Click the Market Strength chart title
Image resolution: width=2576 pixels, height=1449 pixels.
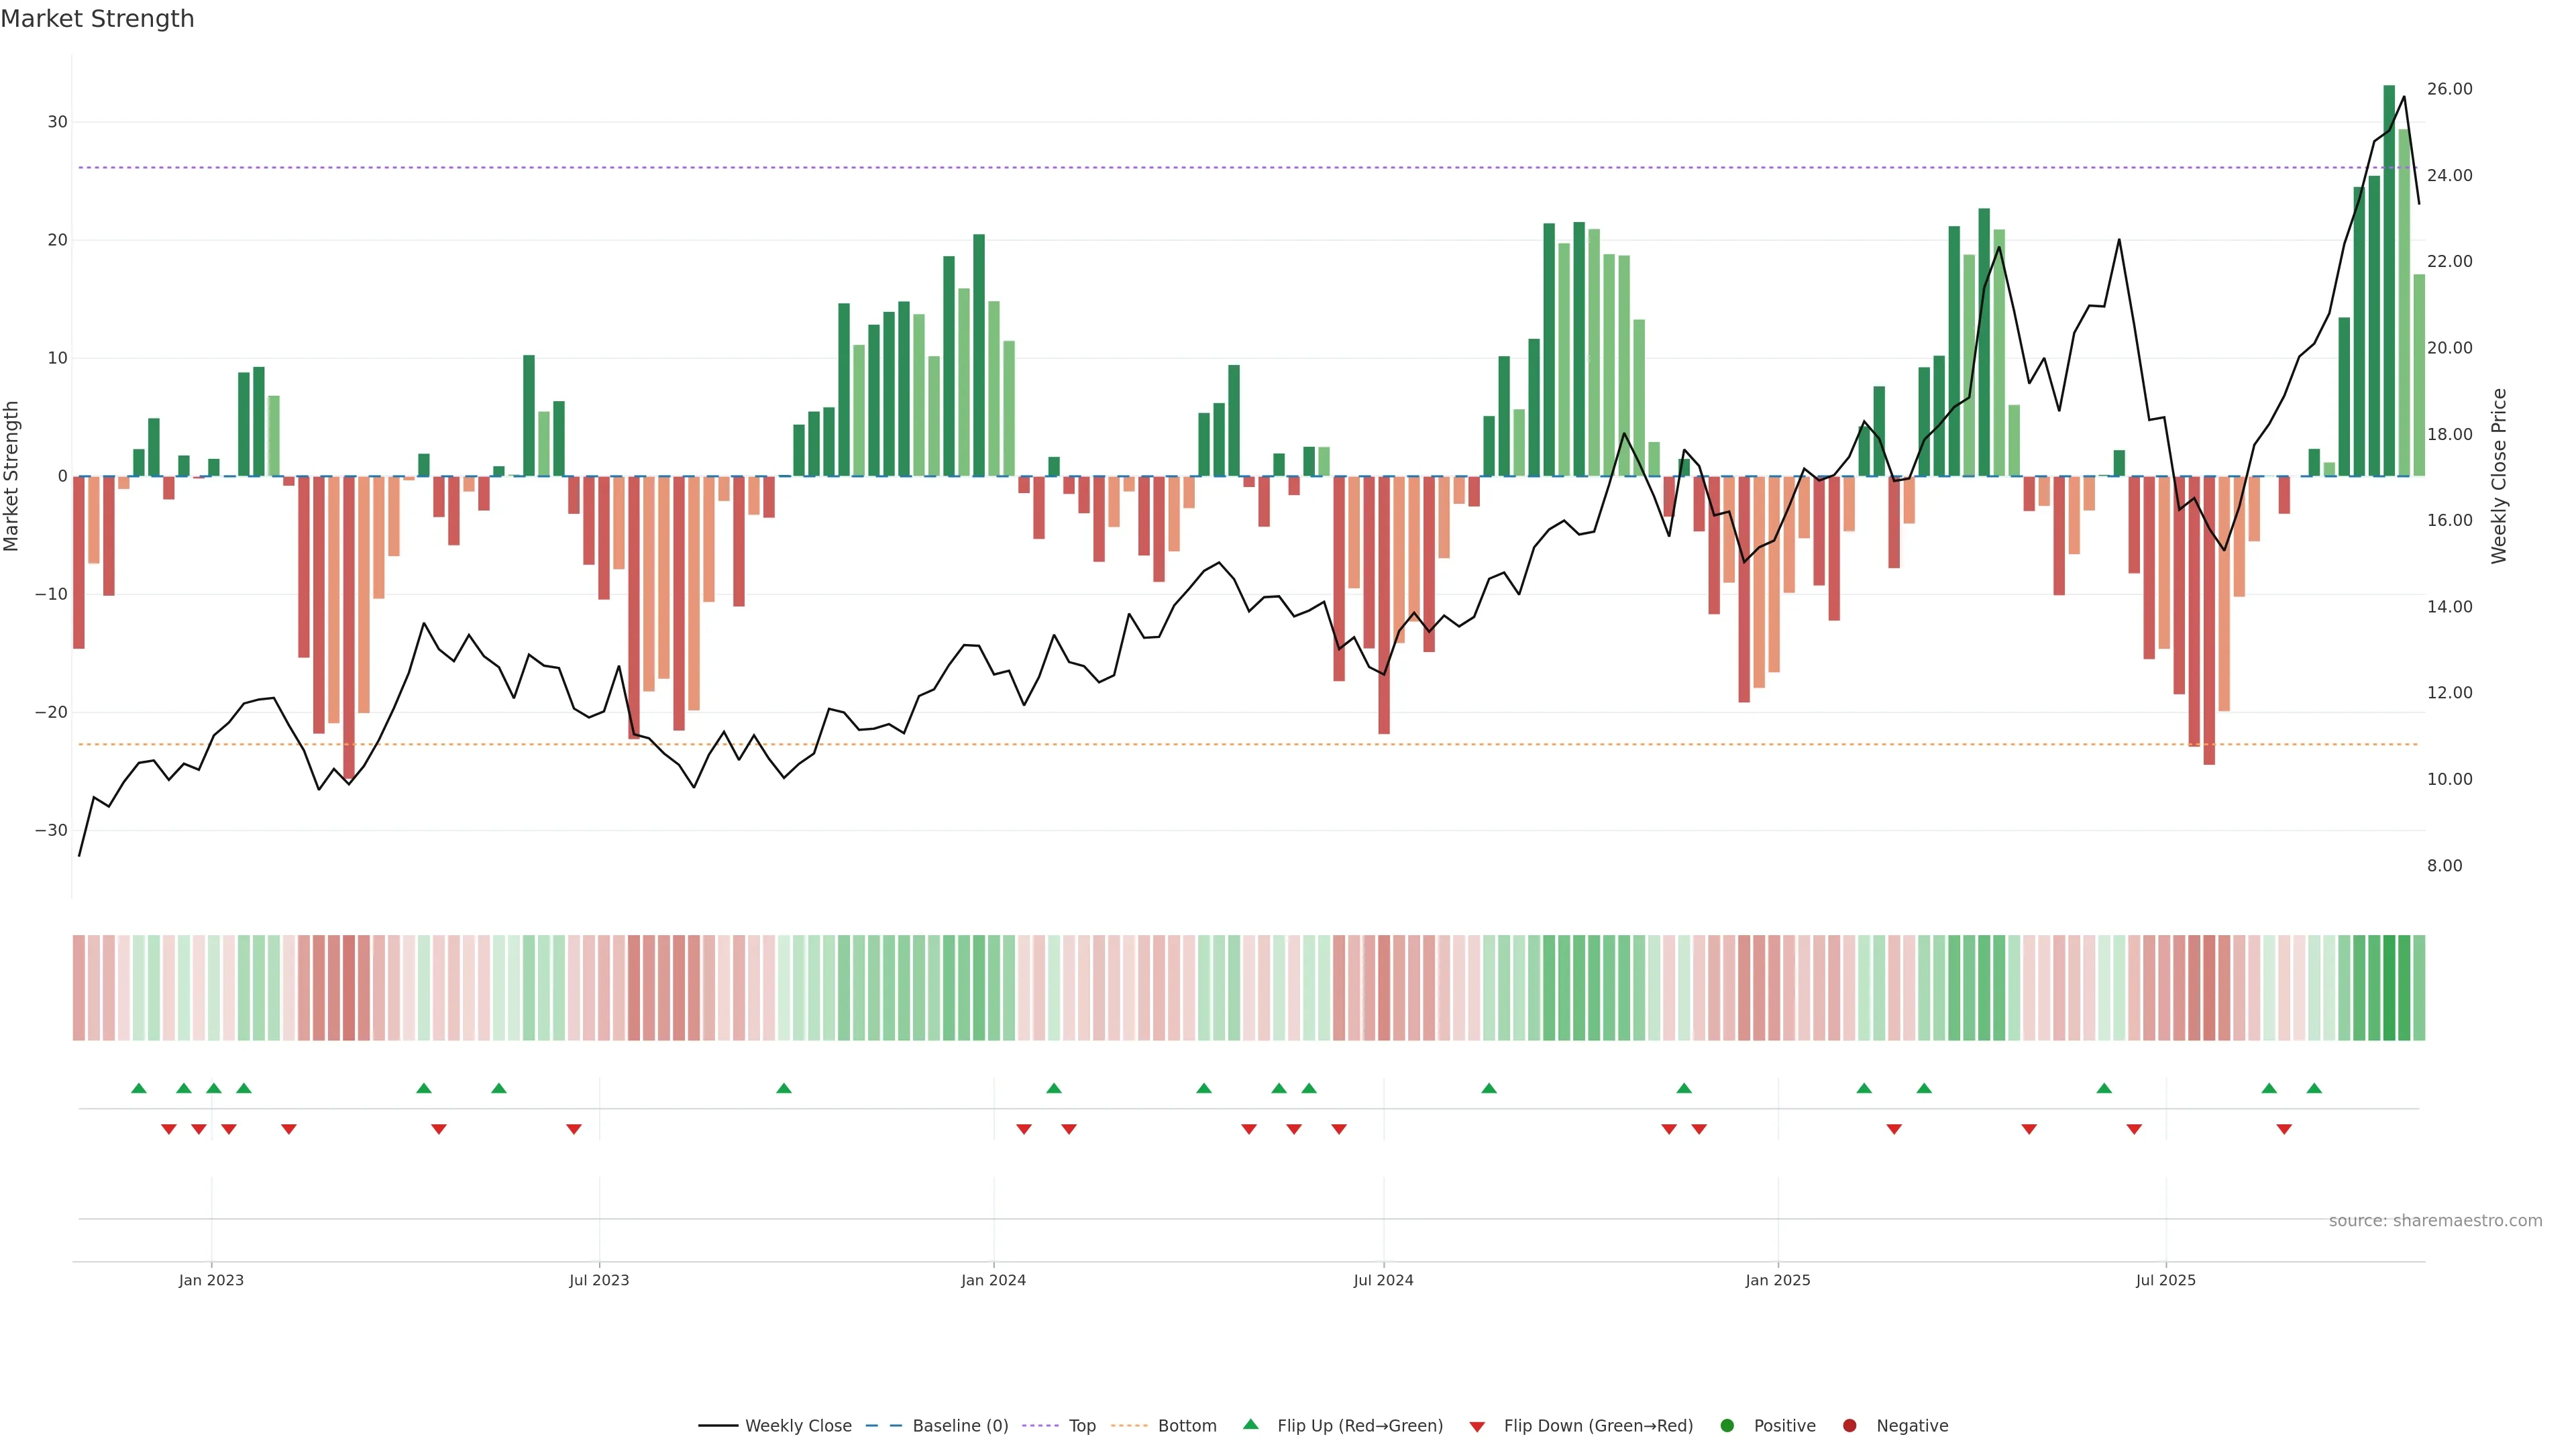coord(97,19)
